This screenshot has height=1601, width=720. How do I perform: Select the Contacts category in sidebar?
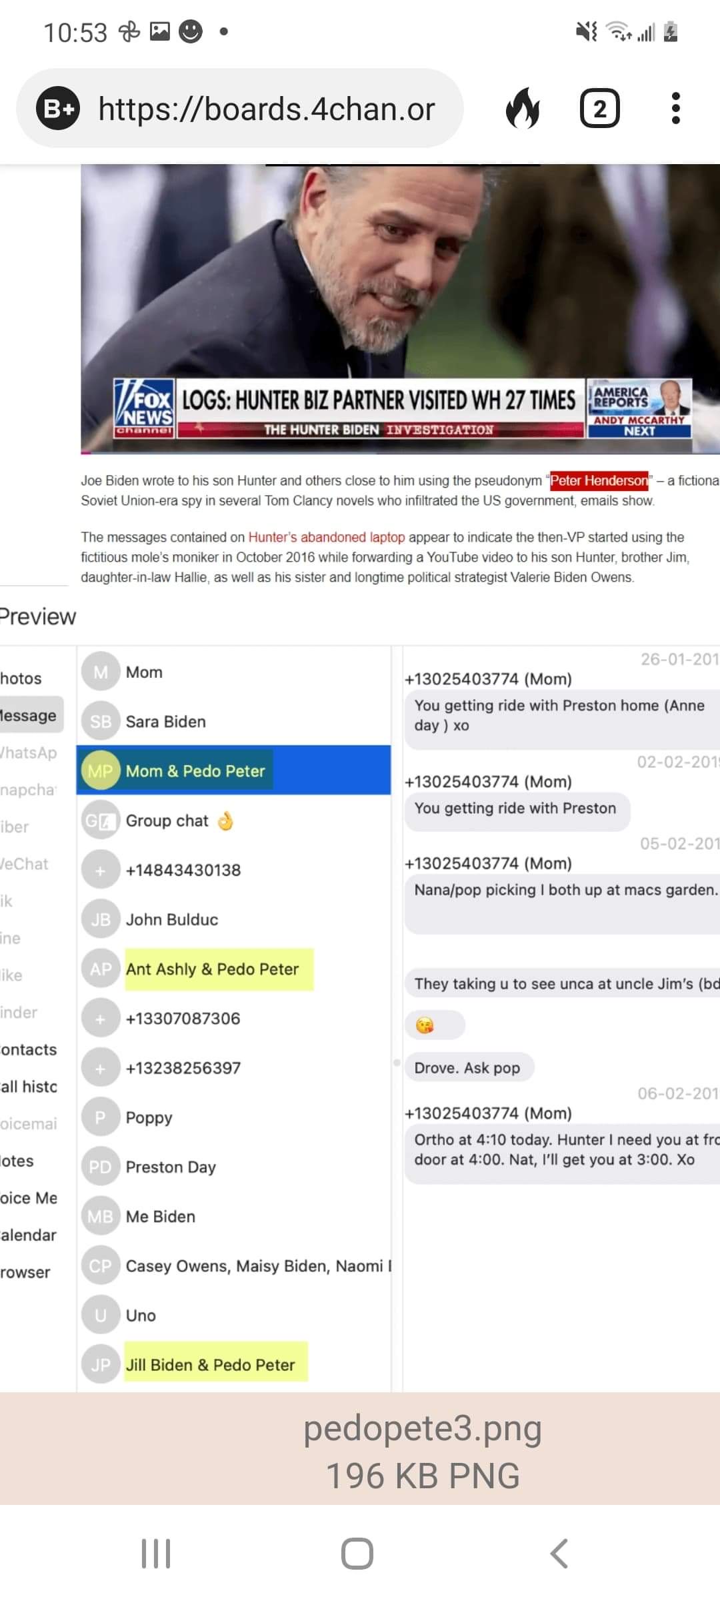pos(29,1049)
